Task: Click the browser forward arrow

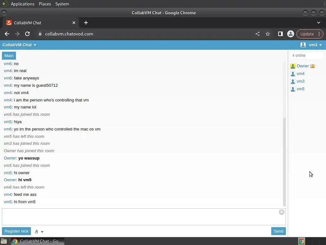Action: (17, 34)
